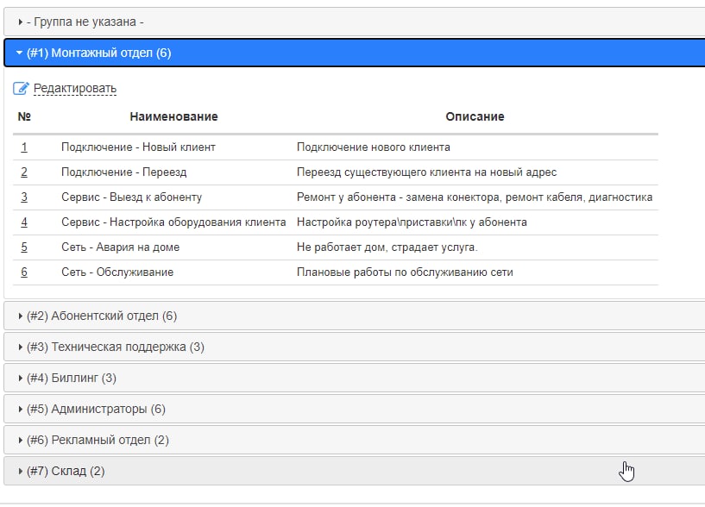
Task: Click the Наименование column header
Action: (x=173, y=116)
